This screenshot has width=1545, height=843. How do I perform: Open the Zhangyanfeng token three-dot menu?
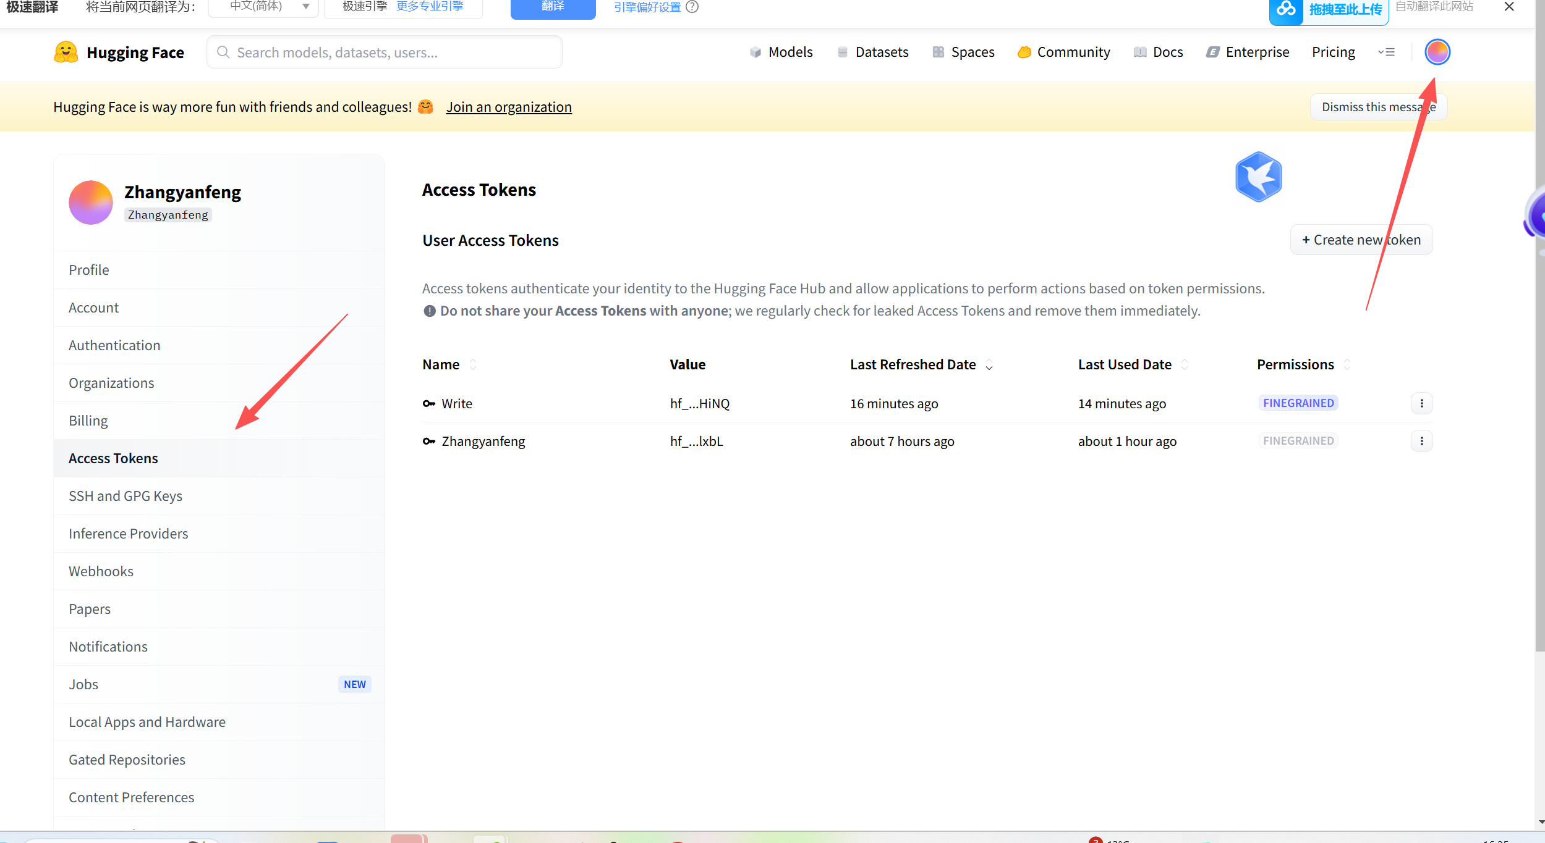1421,441
